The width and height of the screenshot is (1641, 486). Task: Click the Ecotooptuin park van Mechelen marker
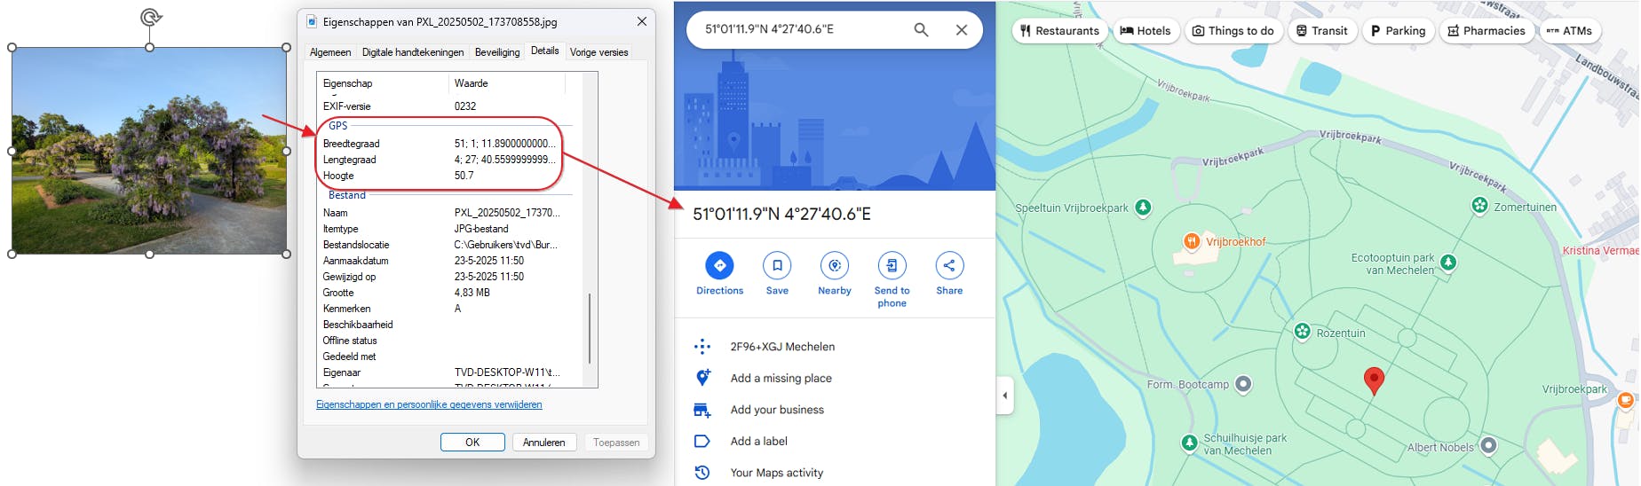1448,263
